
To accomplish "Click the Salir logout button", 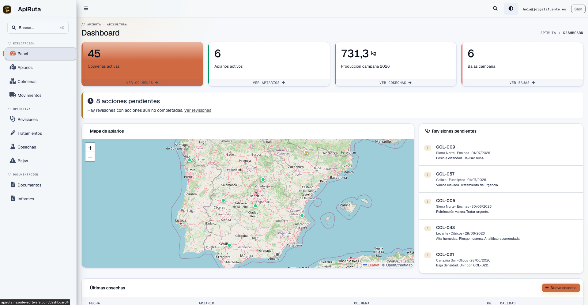I will (x=578, y=9).
